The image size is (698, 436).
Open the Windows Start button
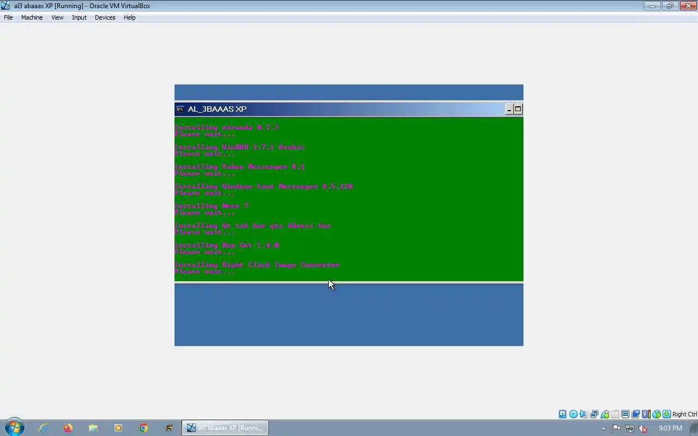[14, 428]
